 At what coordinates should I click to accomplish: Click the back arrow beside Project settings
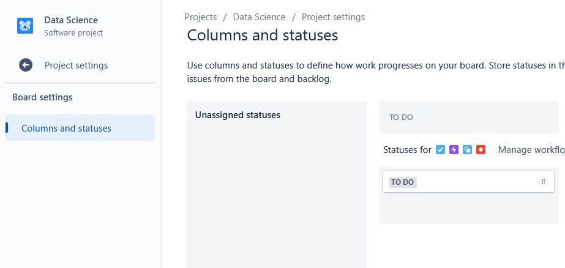[x=26, y=65]
